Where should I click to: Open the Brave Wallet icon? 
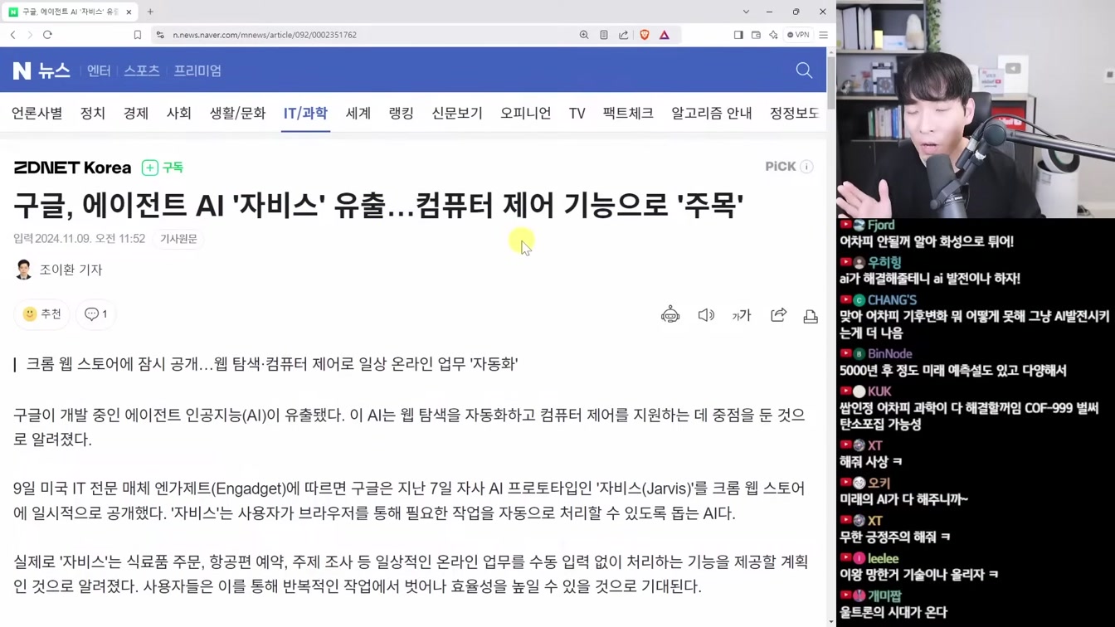pyautogui.click(x=756, y=35)
